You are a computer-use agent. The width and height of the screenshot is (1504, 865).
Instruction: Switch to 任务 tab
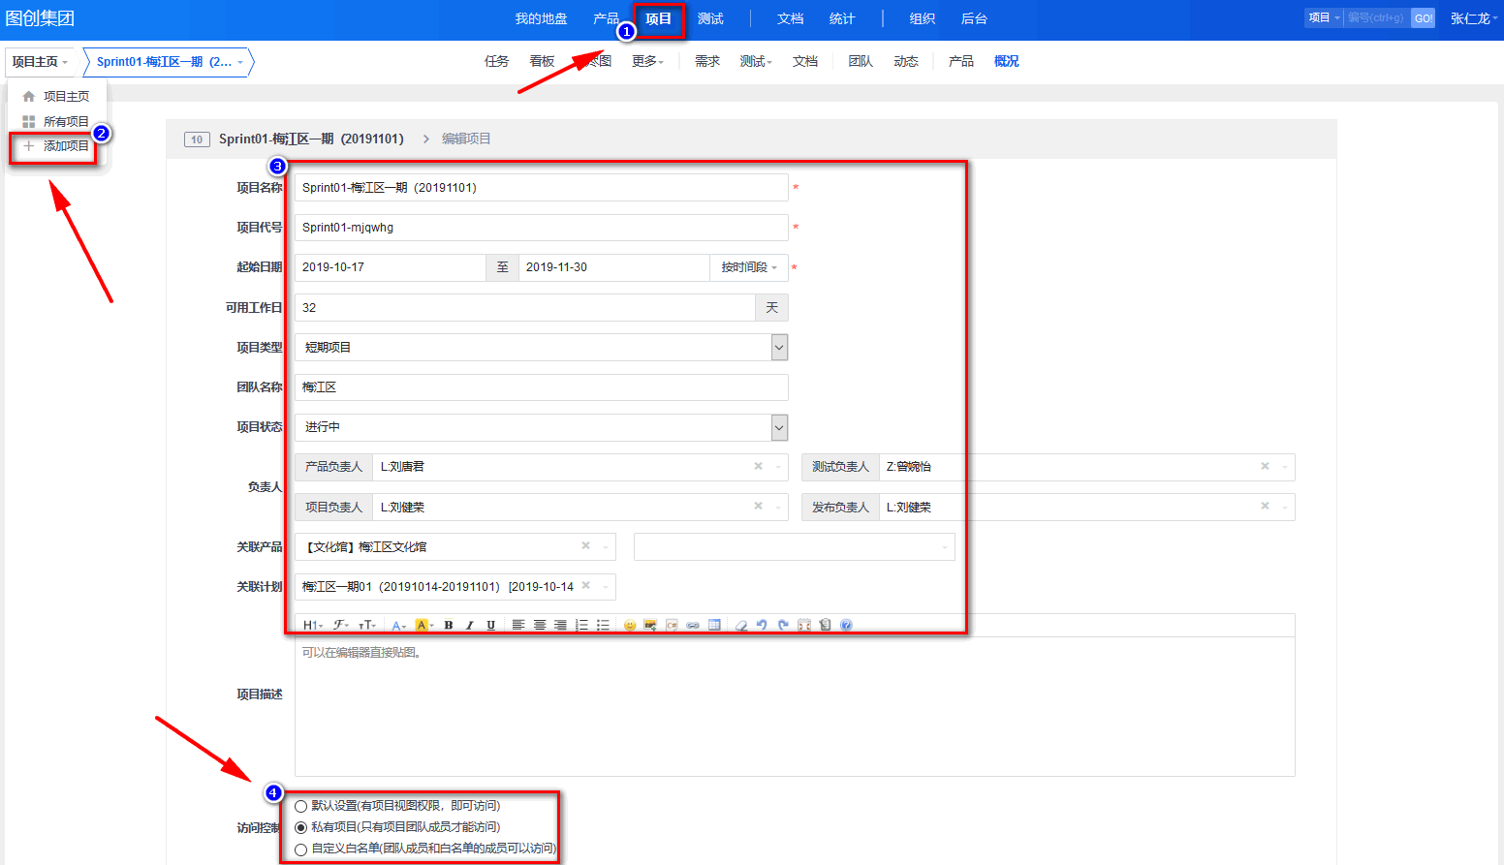click(x=497, y=61)
